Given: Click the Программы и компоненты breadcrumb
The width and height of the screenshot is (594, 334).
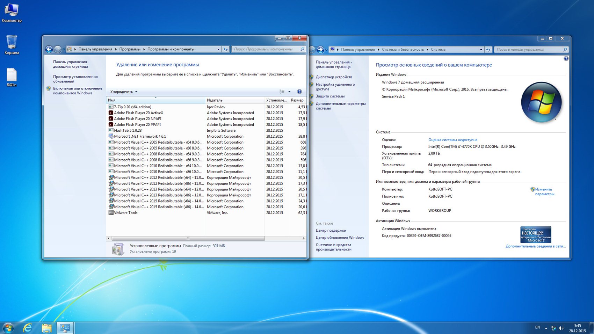Looking at the screenshot, I should (x=171, y=49).
